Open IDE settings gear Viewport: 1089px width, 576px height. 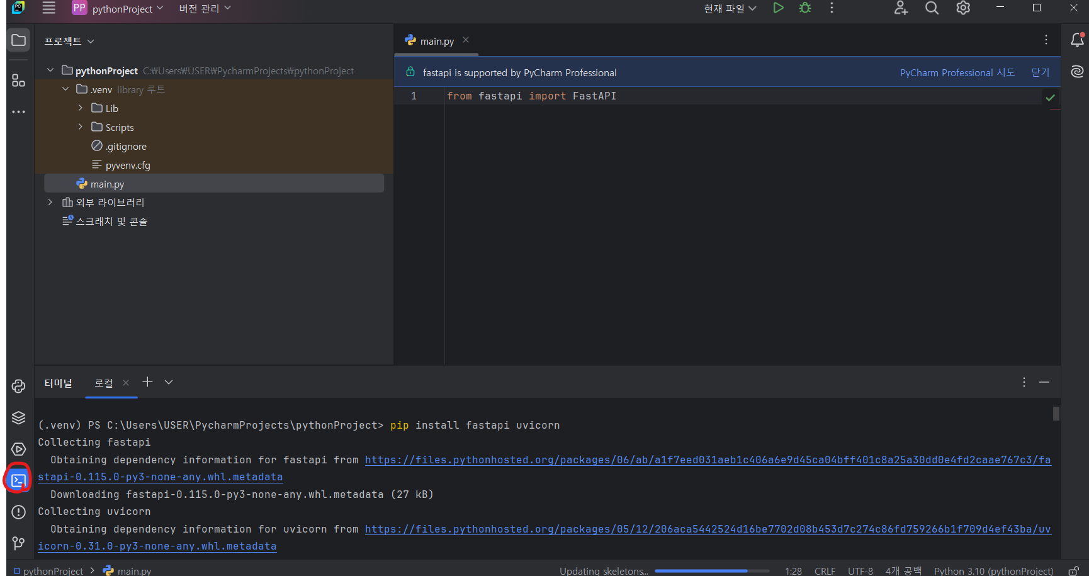[963, 8]
